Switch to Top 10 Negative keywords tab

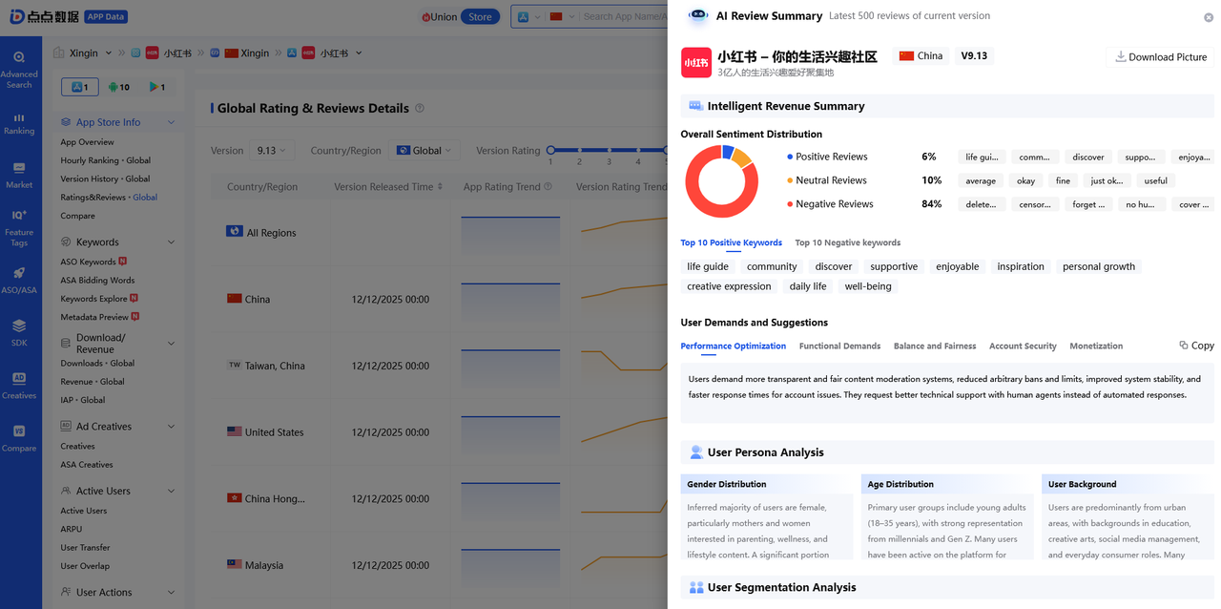[x=847, y=242]
